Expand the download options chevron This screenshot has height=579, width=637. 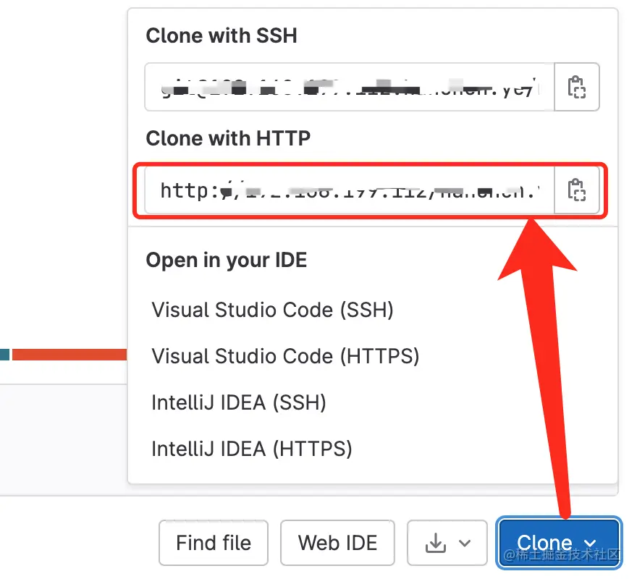click(x=465, y=543)
